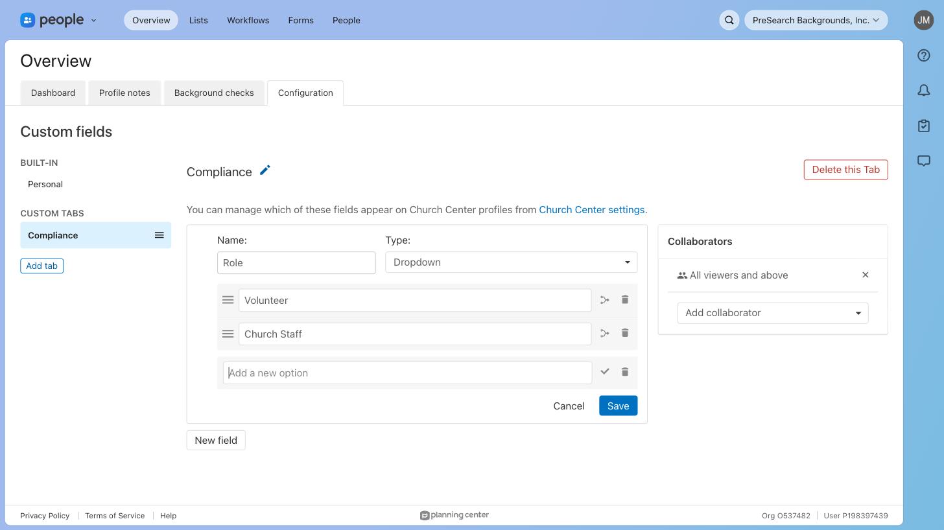Open the Privacy Policy footer link
The height and width of the screenshot is (530, 944).
pos(45,516)
